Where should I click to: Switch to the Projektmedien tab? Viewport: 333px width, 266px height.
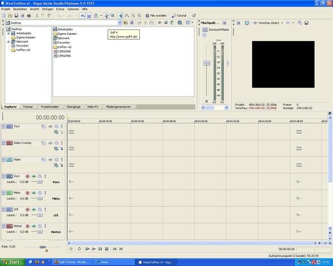point(50,107)
